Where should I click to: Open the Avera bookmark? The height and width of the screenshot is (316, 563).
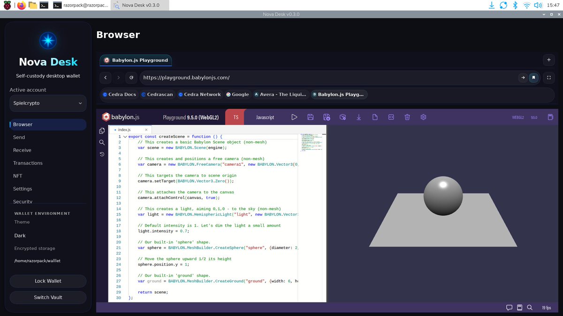coord(281,95)
